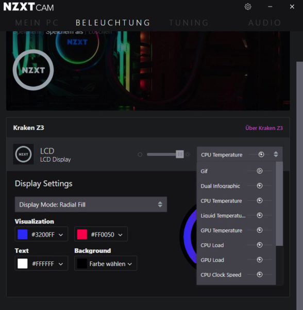The image size is (303, 310).
Task: Switch to the TUNING tab
Action: (x=189, y=23)
